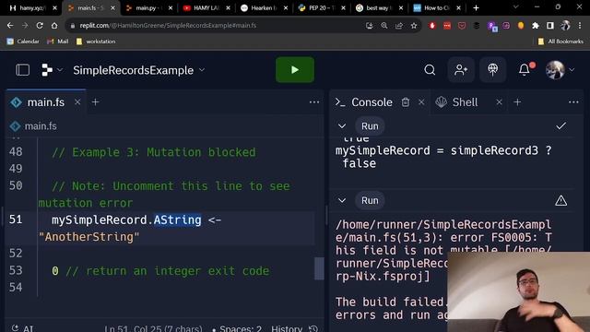Screen dimensions: 590x332
Task: Switch to the hamy.xyz browser tab
Action: 31,8
